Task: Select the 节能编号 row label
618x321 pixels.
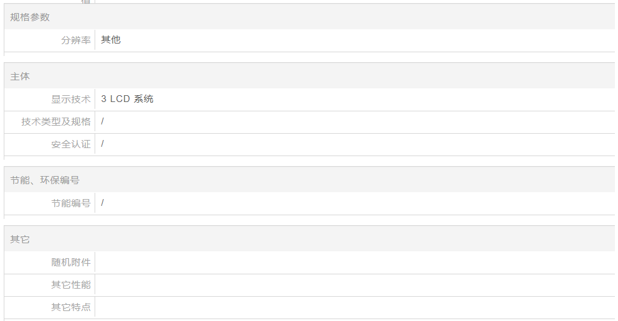Action: coord(71,203)
